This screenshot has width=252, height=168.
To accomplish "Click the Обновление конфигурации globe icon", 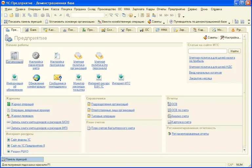I will point(36,77).
